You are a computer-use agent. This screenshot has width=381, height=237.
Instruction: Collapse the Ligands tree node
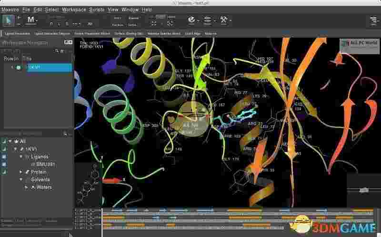coord(21,156)
